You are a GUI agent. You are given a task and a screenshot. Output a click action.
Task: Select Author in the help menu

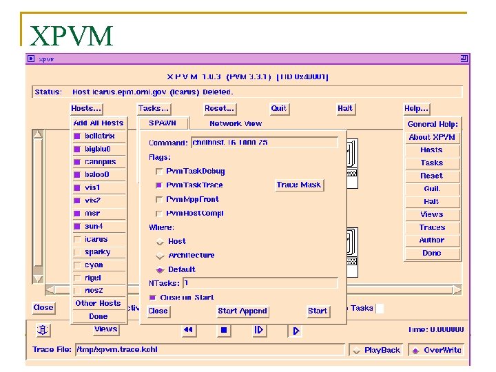tap(432, 240)
